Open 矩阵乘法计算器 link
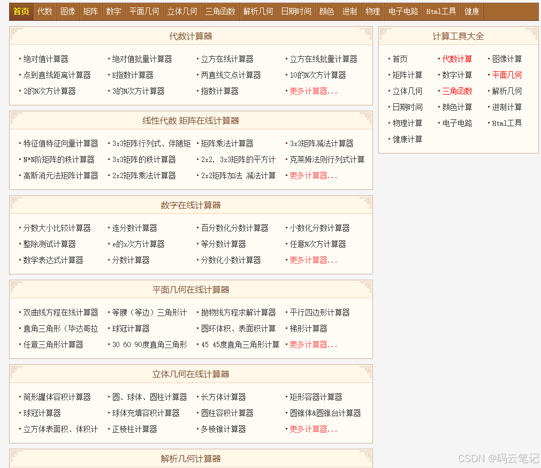Image resolution: width=541 pixels, height=468 pixels. 227,143
